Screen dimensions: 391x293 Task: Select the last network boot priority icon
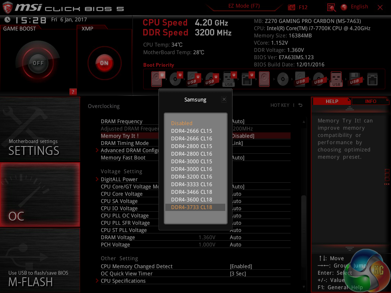click(x=372, y=79)
